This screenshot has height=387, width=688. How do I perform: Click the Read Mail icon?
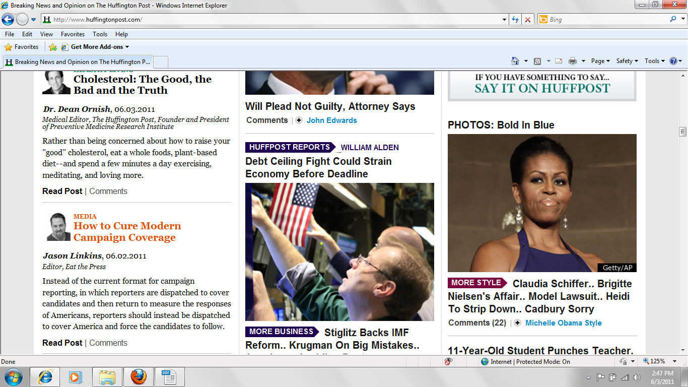[x=558, y=61]
